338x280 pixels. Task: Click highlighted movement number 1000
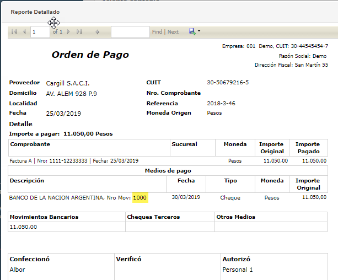140,198
